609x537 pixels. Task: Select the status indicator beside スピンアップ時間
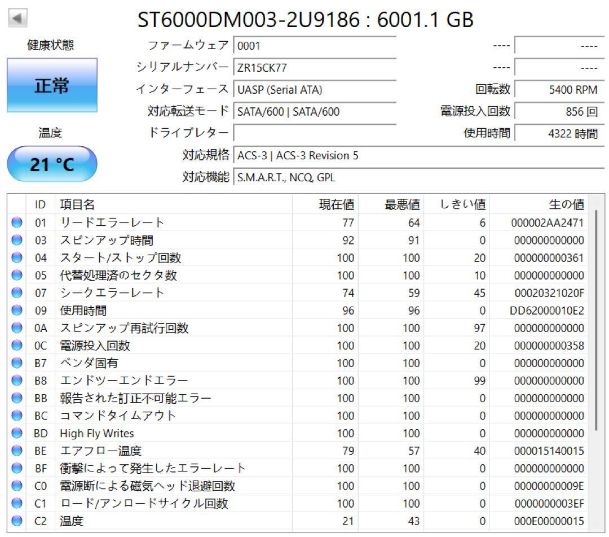coord(17,240)
